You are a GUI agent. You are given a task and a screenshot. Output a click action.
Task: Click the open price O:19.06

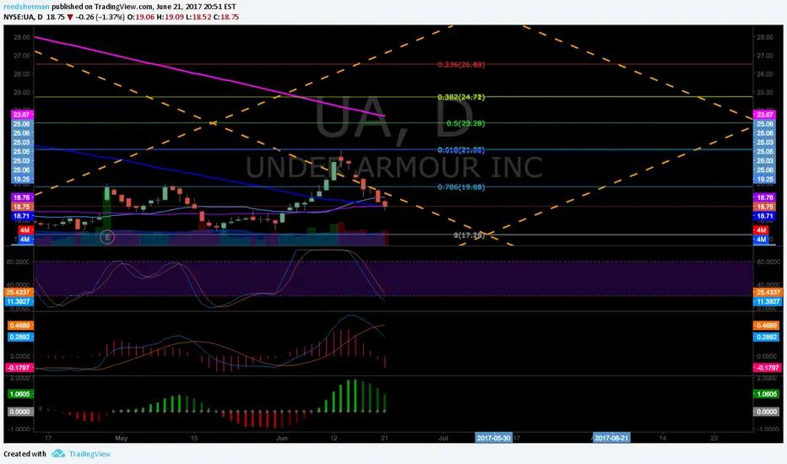pyautogui.click(x=140, y=17)
